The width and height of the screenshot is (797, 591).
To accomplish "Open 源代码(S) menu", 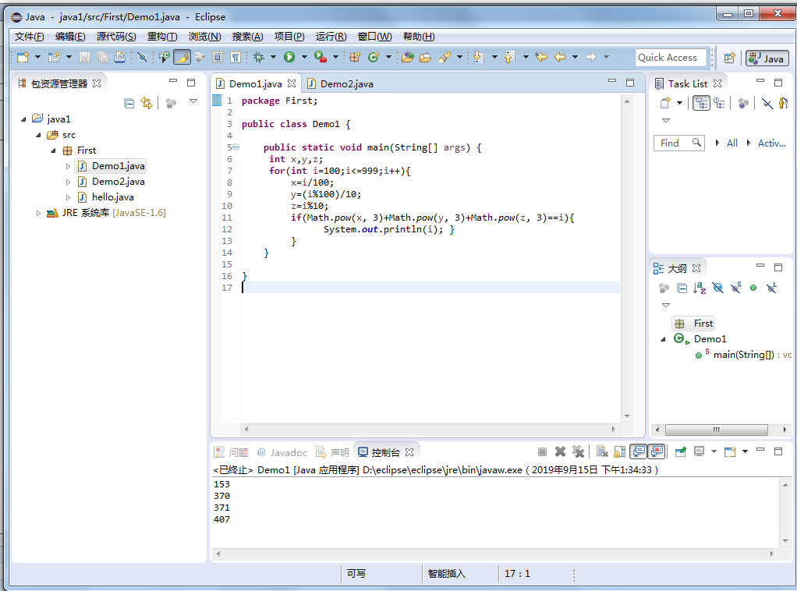I will pyautogui.click(x=116, y=37).
